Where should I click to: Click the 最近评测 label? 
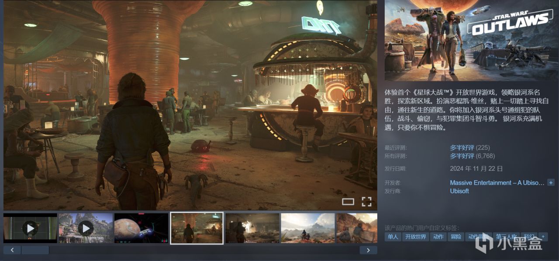396,148
